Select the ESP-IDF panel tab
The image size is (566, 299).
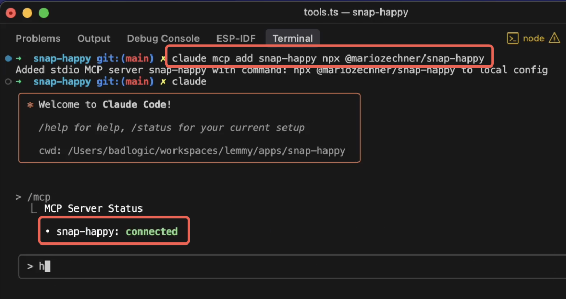coord(236,39)
